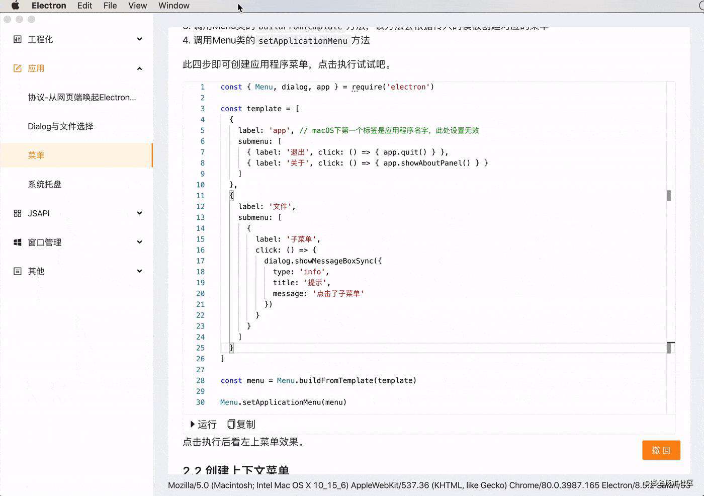Expand the 工程化 section chevron
The height and width of the screenshot is (496, 704).
pos(139,39)
